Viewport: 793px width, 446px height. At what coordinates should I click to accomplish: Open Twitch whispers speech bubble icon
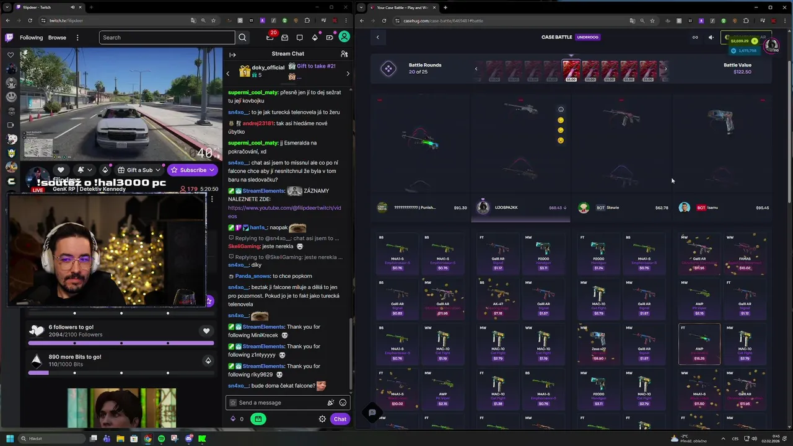pos(300,37)
